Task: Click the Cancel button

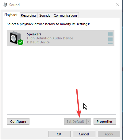Action: pos(84,134)
